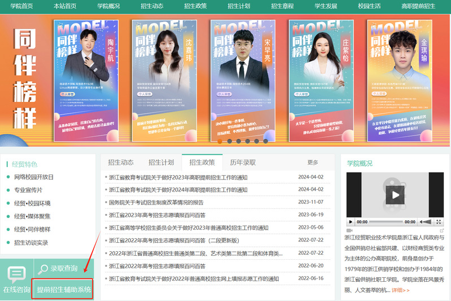451x301 pixels.
Task: Select the fourth carousel dot indicator
Action: 247,141
